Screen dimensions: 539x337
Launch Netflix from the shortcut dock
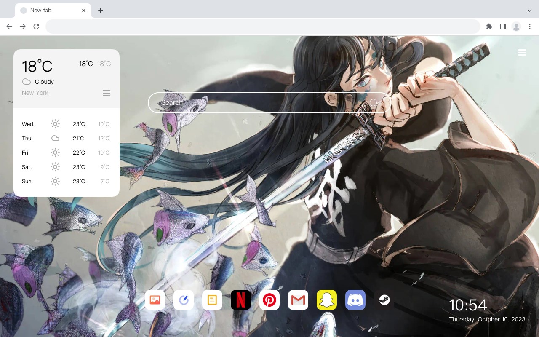241,300
